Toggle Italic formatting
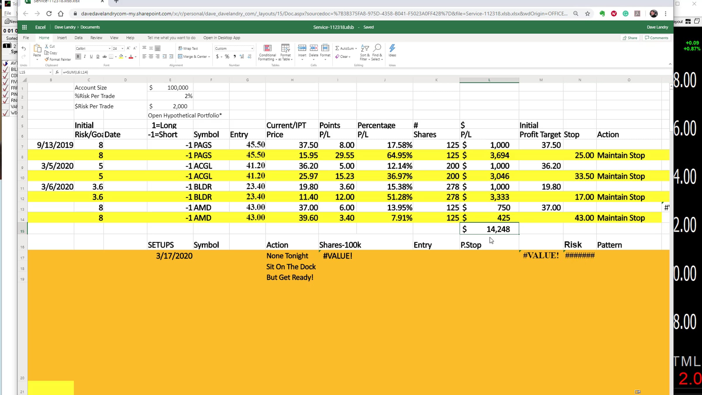This screenshot has height=395, width=702. [x=85, y=56]
